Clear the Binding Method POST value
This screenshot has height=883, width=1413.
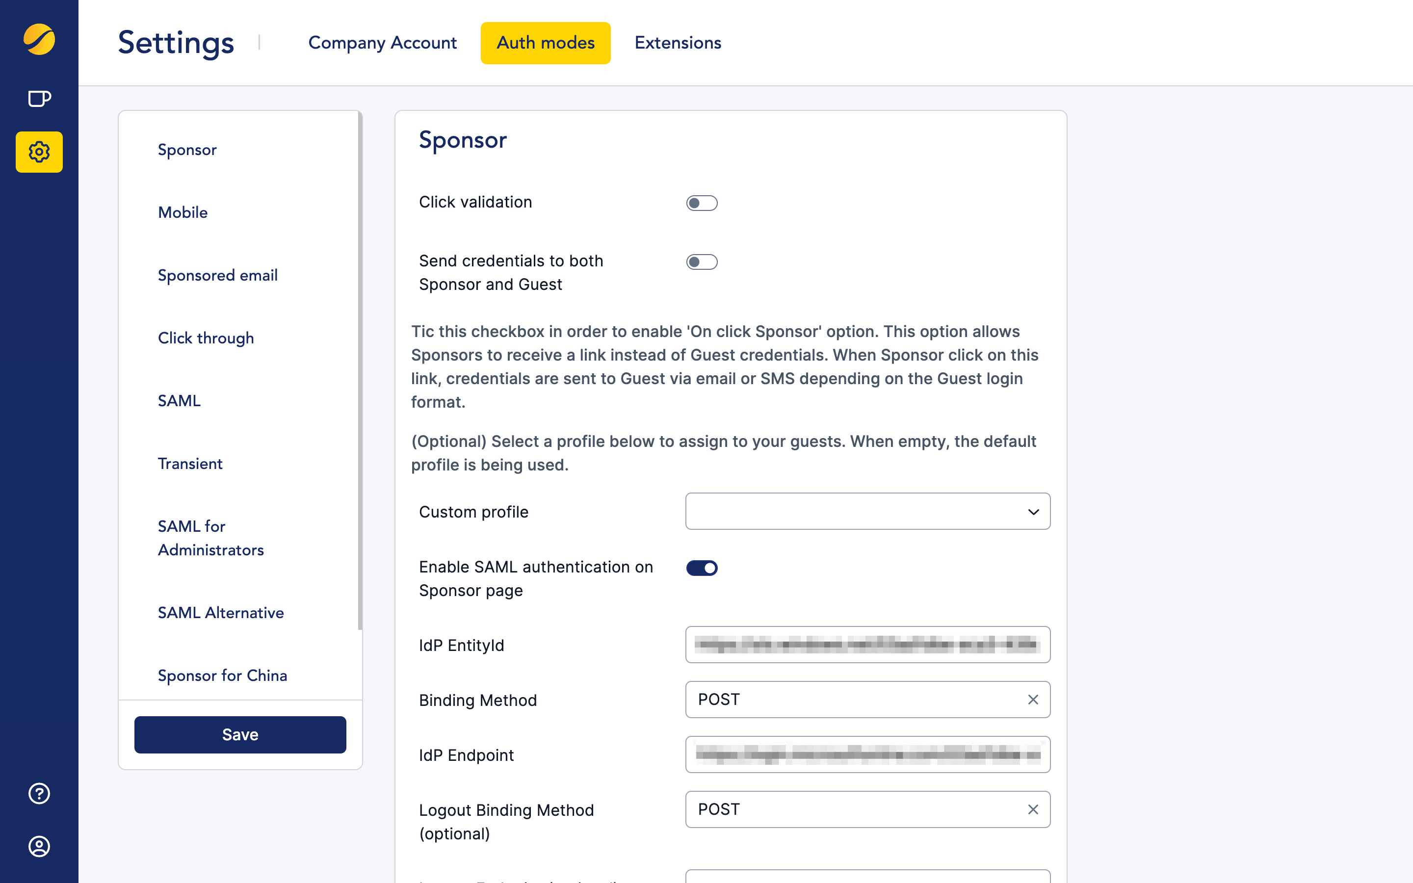(1033, 700)
